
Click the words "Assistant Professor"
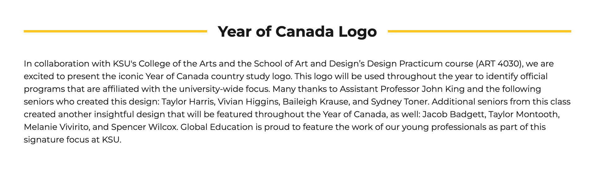[x=379, y=89]
